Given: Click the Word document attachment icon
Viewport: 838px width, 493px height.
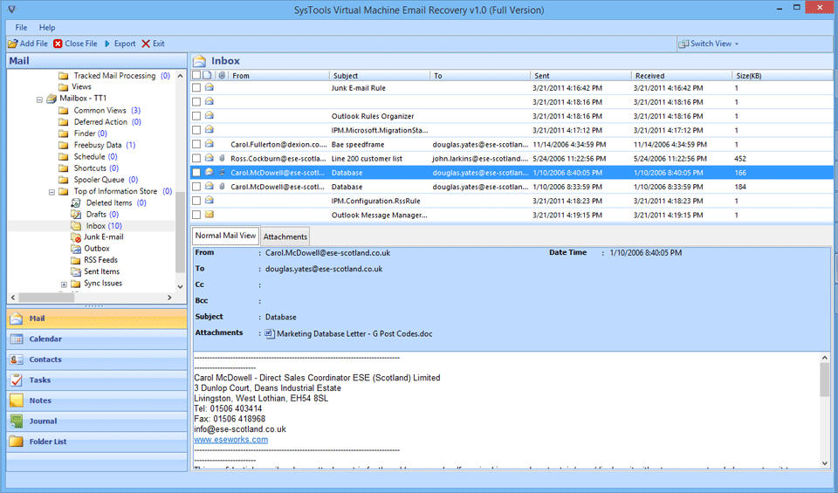Looking at the screenshot, I should click(x=270, y=334).
